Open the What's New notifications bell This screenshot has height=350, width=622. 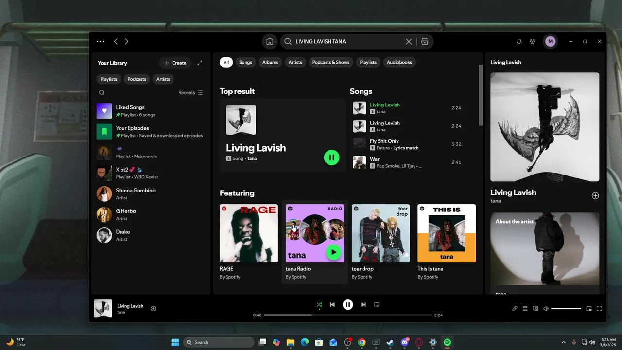pyautogui.click(x=519, y=42)
